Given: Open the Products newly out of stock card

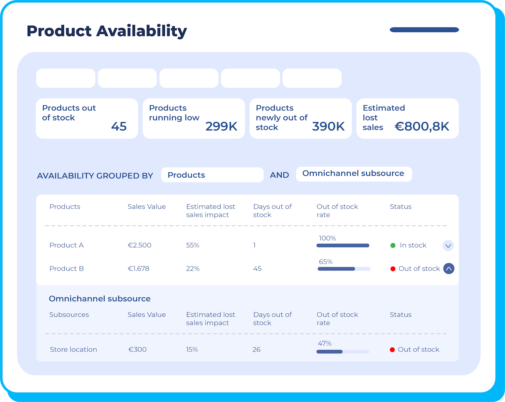Looking at the screenshot, I should pos(301,118).
